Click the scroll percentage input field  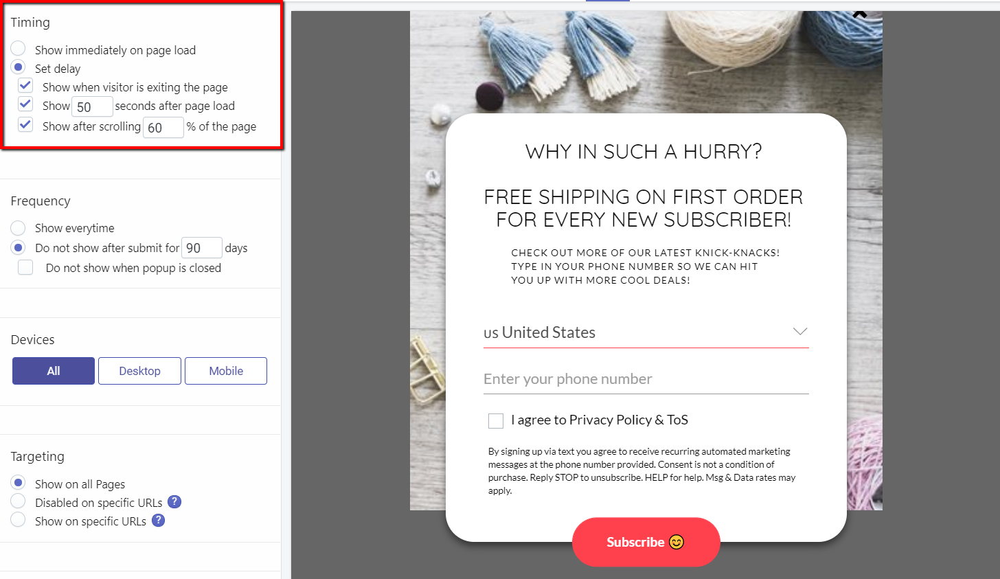tap(163, 128)
